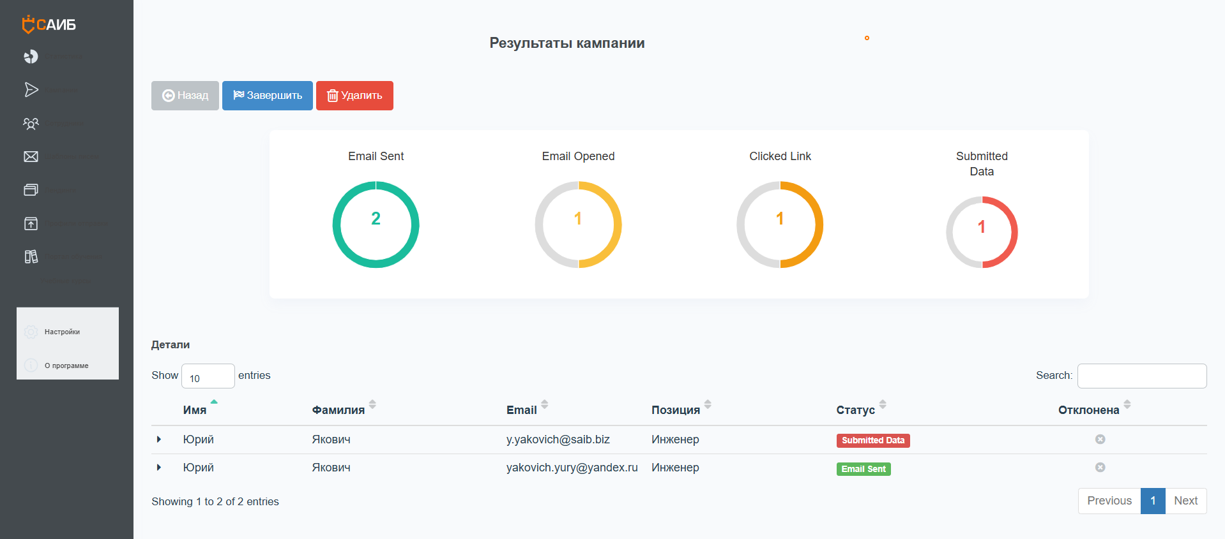Expand details row for y.yakovich@saib.biz
The height and width of the screenshot is (539, 1225).
coord(159,439)
